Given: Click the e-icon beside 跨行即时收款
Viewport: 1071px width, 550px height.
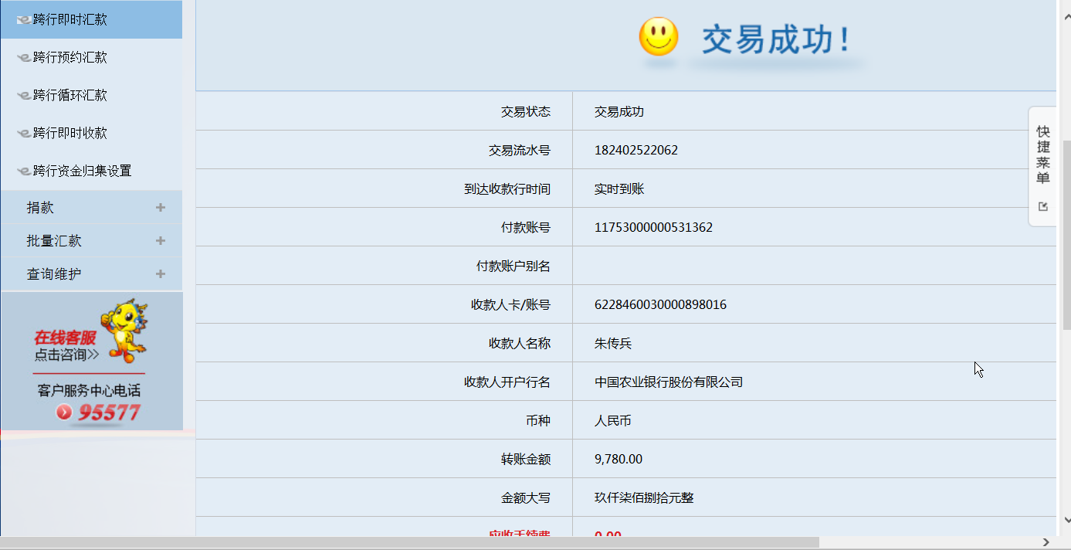Looking at the screenshot, I should pos(24,134).
